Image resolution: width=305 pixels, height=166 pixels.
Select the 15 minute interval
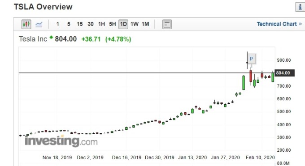tap(79, 24)
